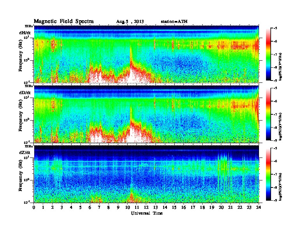Click hour '23' on Universal Time axis
This screenshot has height=238, width=308.
tap(249, 207)
